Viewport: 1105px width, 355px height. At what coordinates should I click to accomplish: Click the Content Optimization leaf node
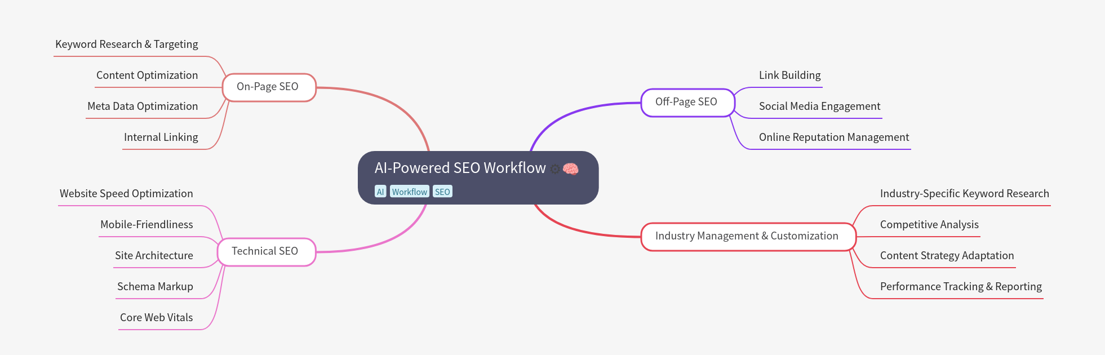coord(147,76)
